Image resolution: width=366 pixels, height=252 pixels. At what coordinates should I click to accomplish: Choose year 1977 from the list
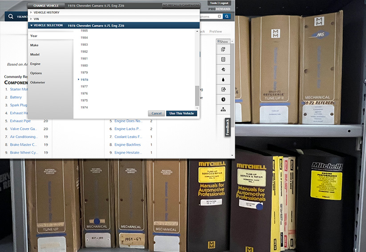point(84,86)
